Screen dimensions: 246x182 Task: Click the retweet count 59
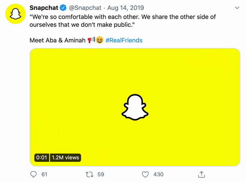coord(100,174)
